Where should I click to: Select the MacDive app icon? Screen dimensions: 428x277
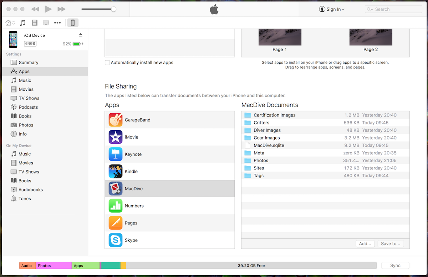point(116,188)
